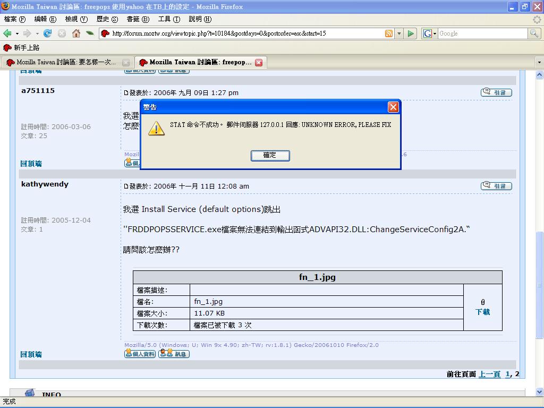Subscribe using the orange RSS feed icon
Screen dimensions: 544x408
tap(389, 33)
